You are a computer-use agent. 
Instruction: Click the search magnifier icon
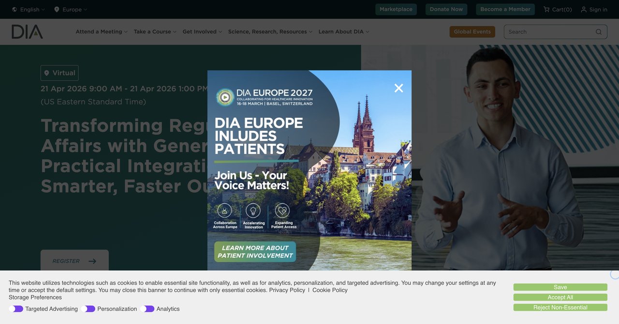[599, 32]
